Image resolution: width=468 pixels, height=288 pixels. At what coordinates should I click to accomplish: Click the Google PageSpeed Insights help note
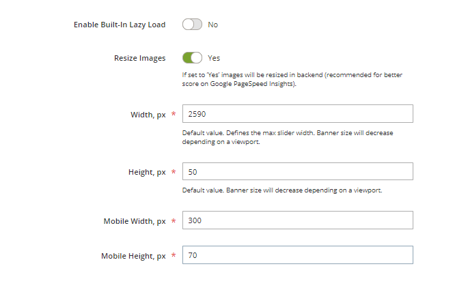tap(291, 78)
